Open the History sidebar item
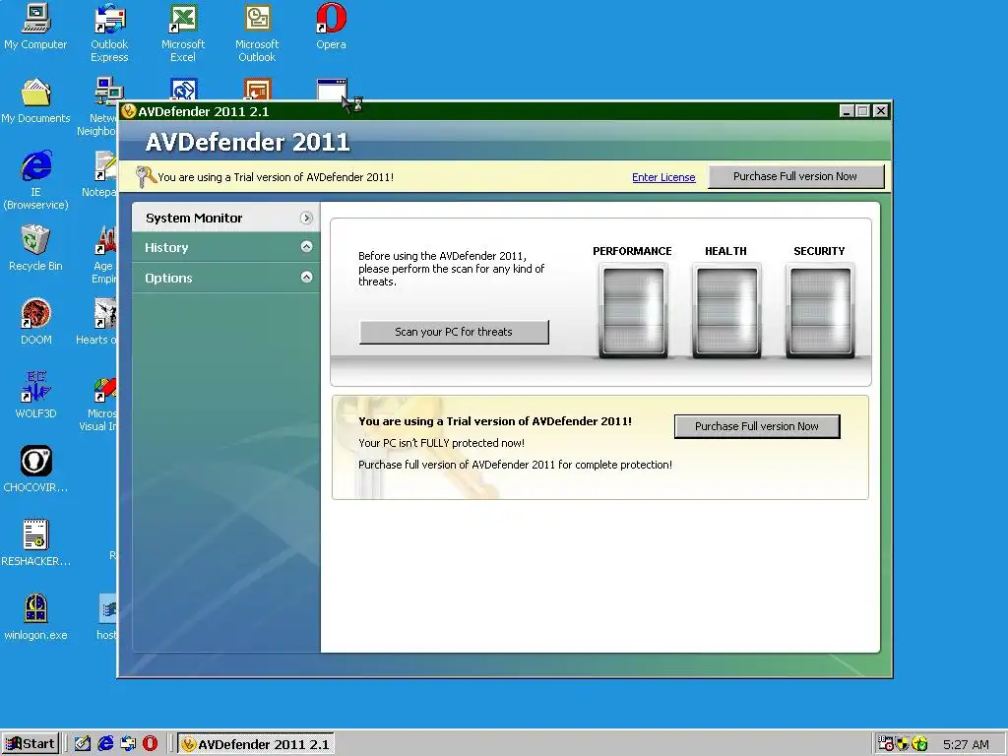The width and height of the screenshot is (1008, 756). pos(225,247)
